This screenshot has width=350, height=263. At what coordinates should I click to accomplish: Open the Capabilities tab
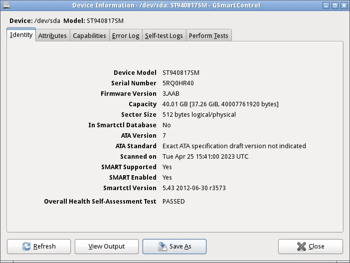[89, 36]
